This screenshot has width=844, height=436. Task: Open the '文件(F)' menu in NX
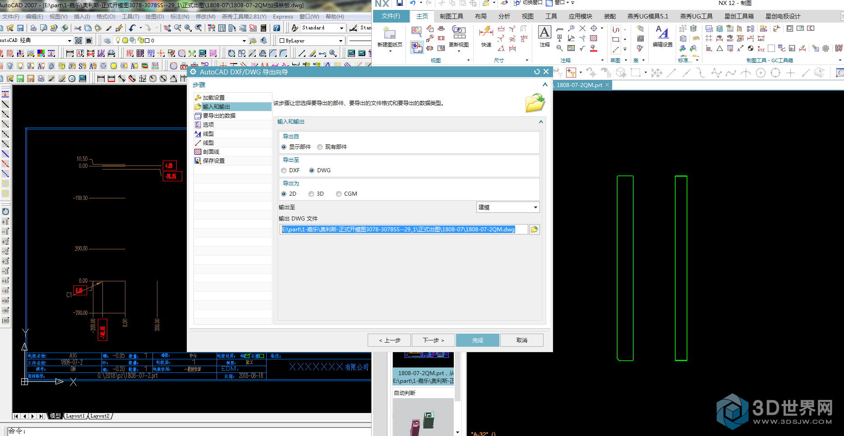(x=391, y=16)
